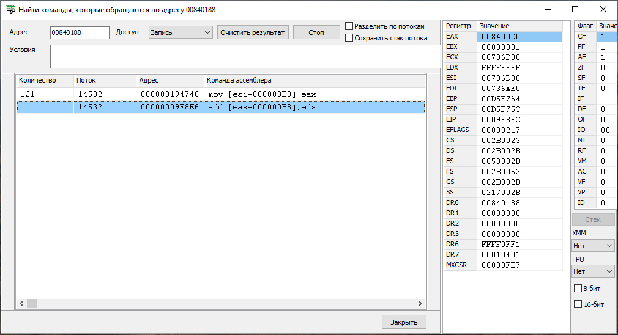This screenshot has width=618, height=335.
Task: Click the Поток column header
Action: point(105,80)
